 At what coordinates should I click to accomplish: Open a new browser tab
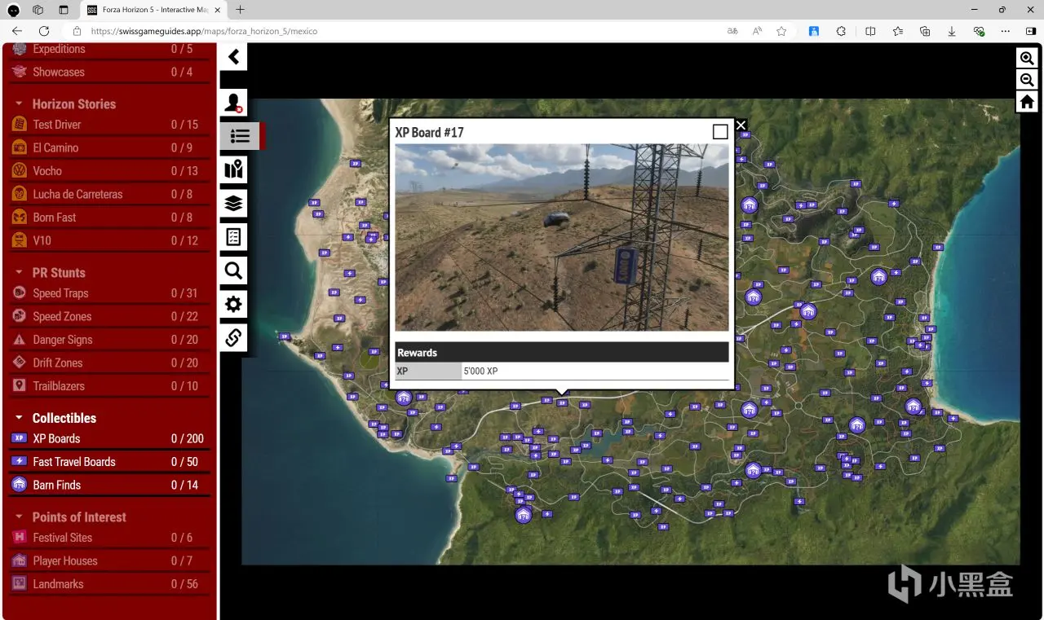[x=240, y=10]
